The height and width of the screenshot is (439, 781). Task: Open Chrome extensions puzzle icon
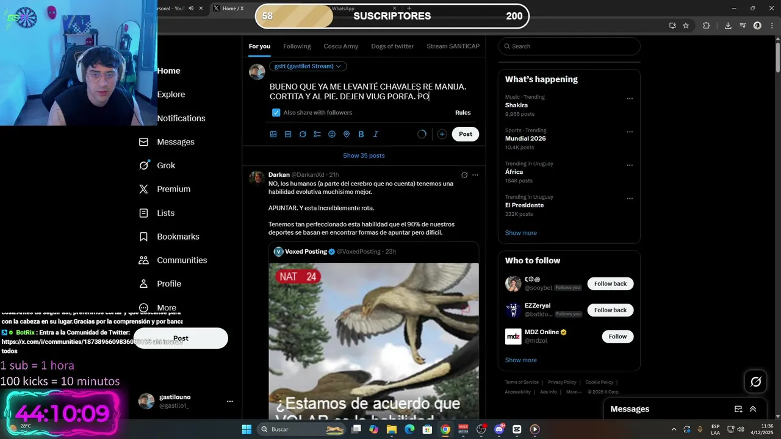tap(707, 26)
